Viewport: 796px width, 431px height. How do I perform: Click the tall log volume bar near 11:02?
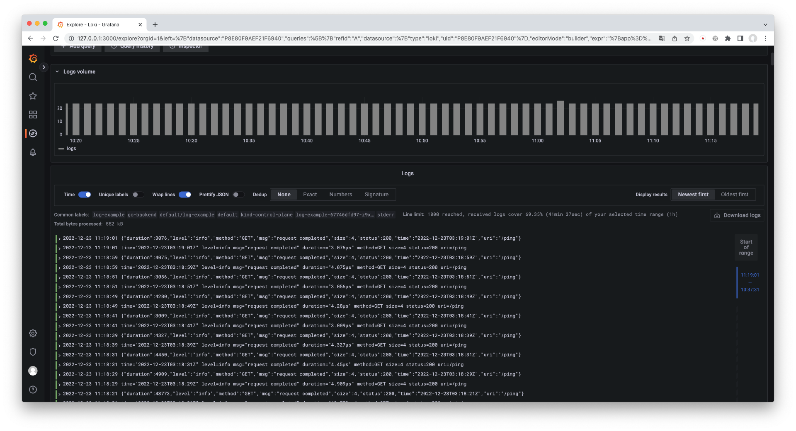point(561,118)
